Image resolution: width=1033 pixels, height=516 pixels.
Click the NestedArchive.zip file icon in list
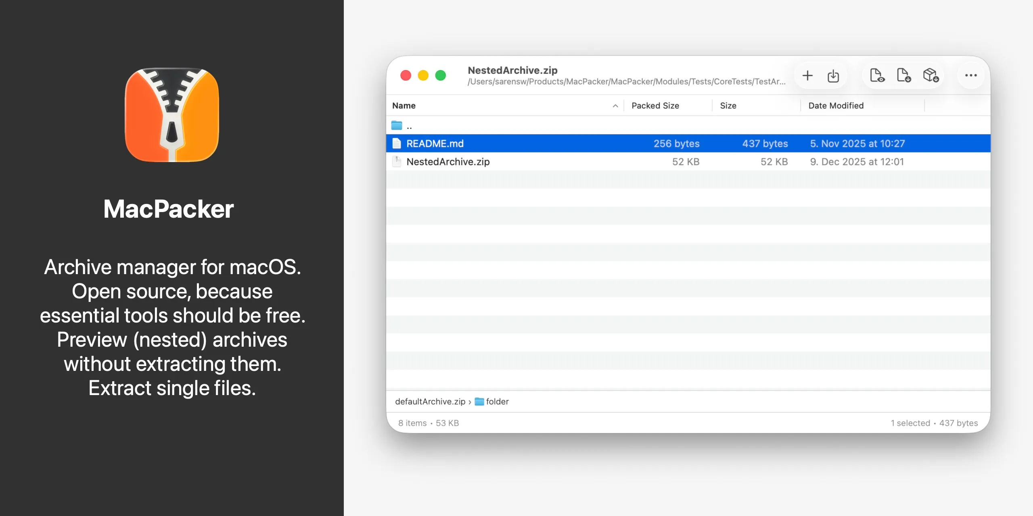[x=397, y=162]
